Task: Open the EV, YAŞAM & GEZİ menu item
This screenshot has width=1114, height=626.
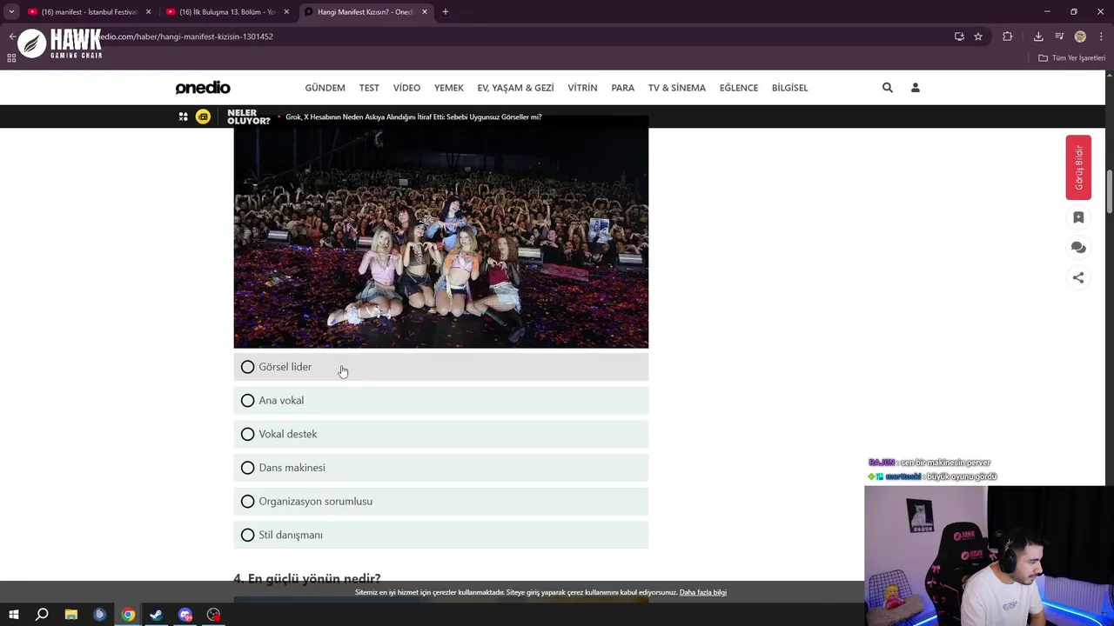Action: click(x=515, y=88)
